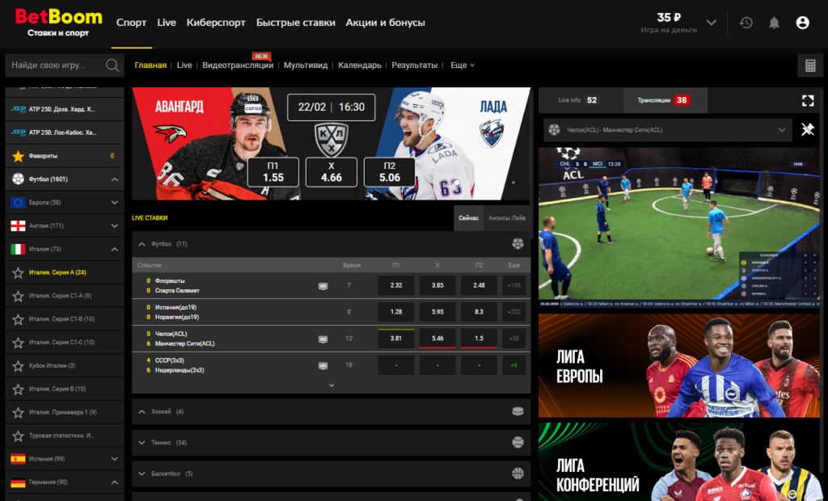The height and width of the screenshot is (501, 828).
Task: Open Календарь tab
Action: (360, 65)
